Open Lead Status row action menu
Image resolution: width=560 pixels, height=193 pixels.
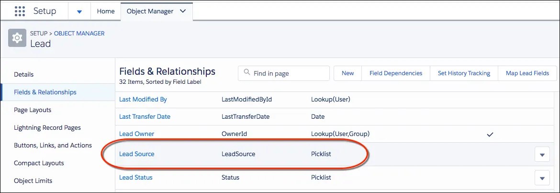[542, 178]
